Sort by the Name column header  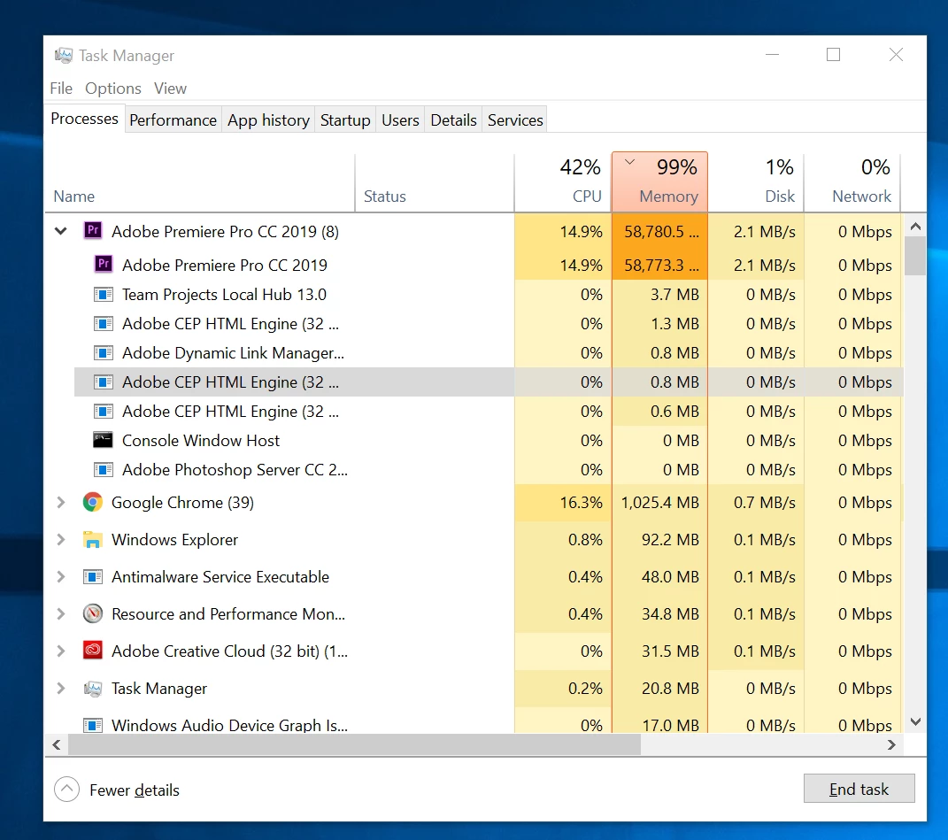coord(199,182)
